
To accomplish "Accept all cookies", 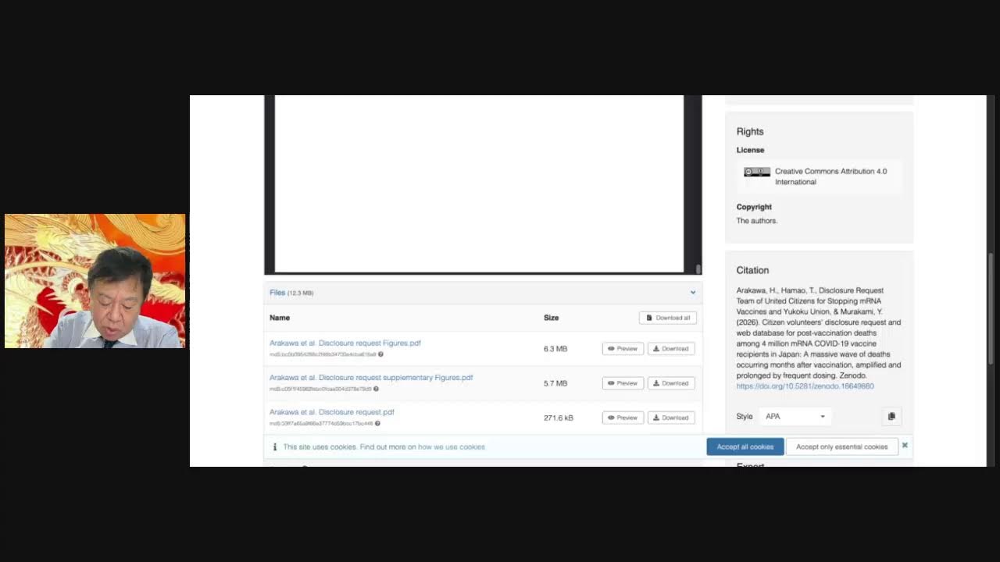I will 745,446.
